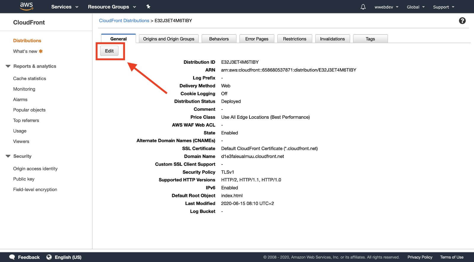Click the Supported HTTP Versions value

(251, 180)
